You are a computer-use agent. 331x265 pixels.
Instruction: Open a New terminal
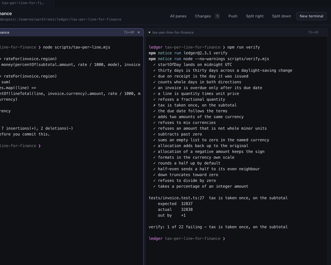[312, 16]
